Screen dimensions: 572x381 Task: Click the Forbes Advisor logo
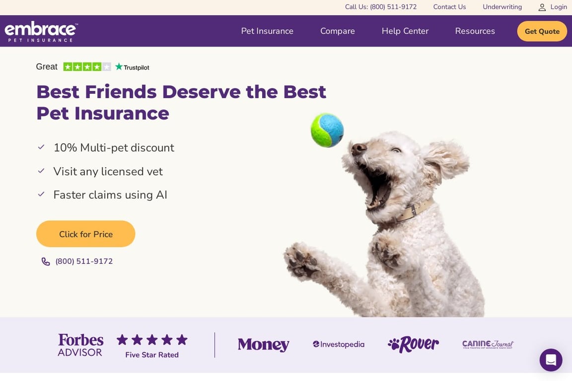[x=80, y=344]
